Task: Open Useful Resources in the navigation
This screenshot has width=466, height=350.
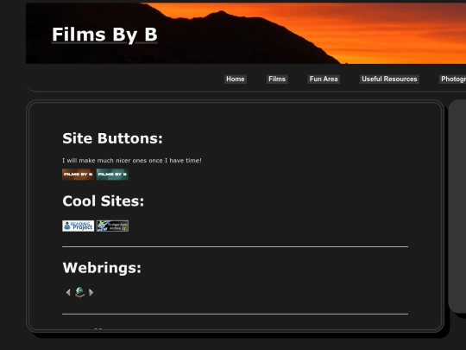Action: [x=389, y=79]
